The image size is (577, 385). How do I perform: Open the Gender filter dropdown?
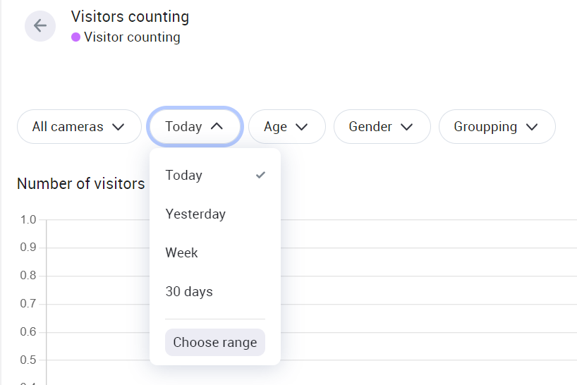point(382,127)
